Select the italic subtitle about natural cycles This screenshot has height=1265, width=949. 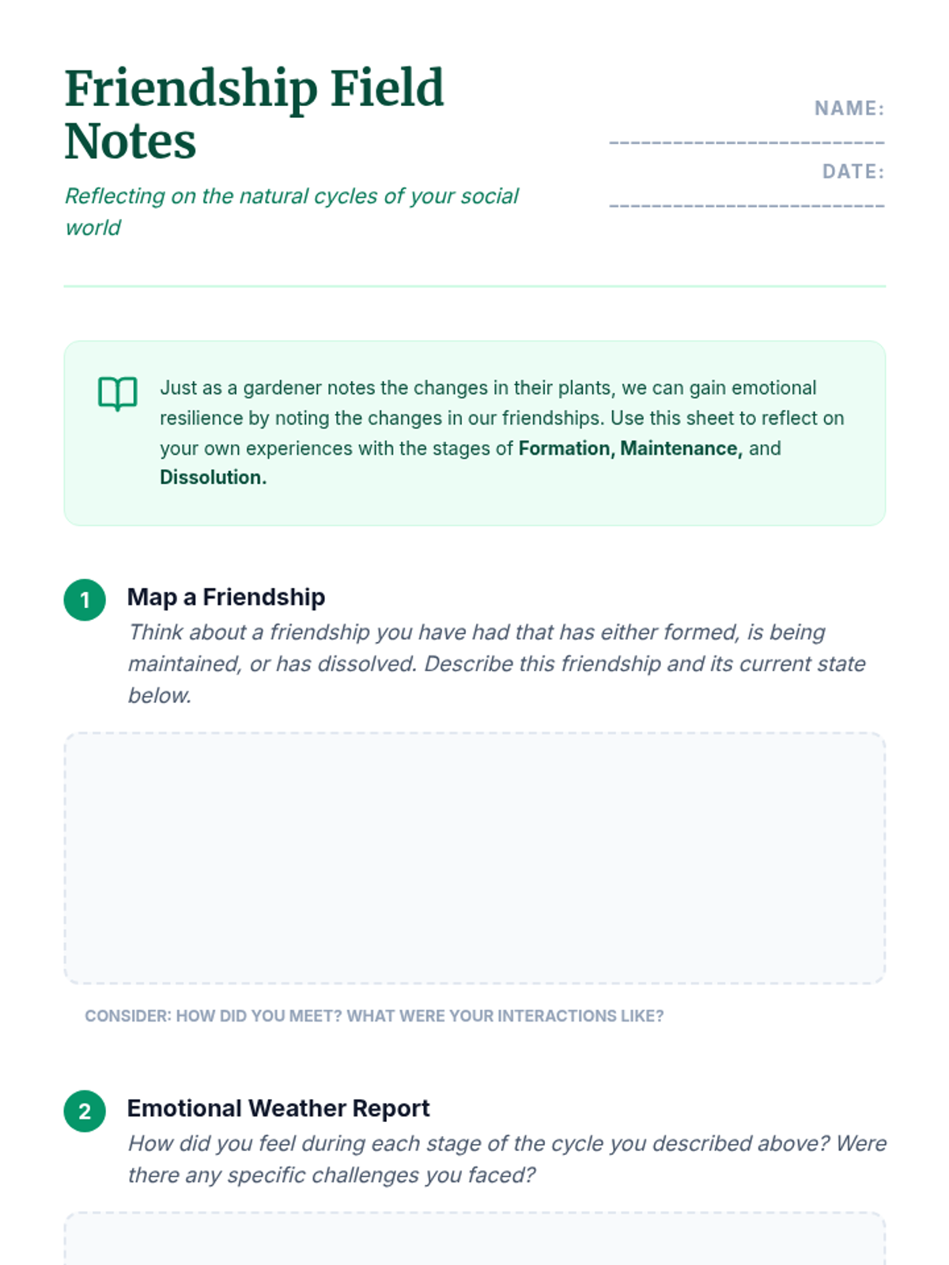(291, 211)
